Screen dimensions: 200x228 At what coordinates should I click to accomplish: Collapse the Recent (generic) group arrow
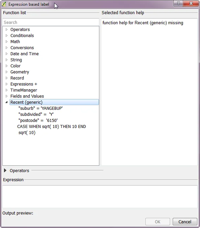6,102
